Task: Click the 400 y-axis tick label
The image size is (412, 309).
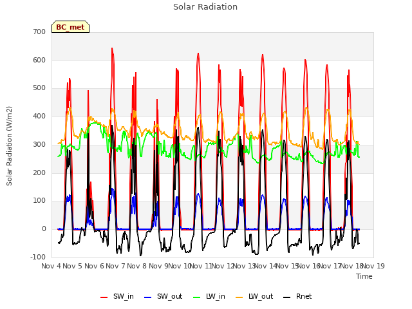Action: pos(39,116)
